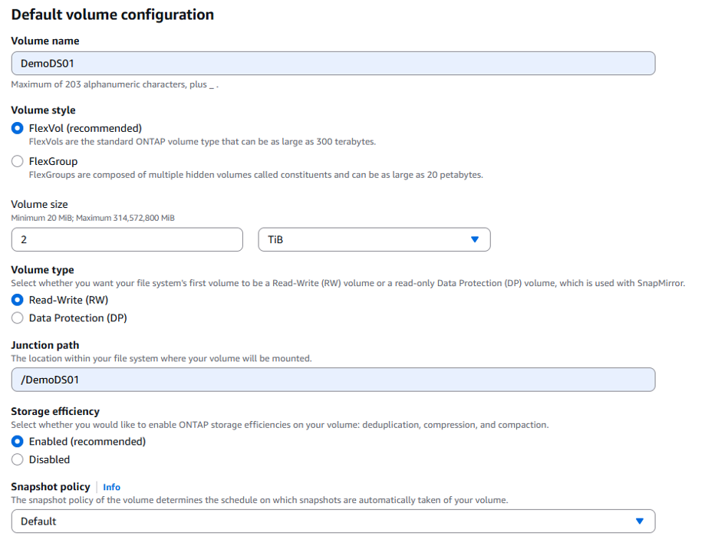This screenshot has height=543, width=718.
Task: Choose the Data Protection (DP) volume type
Action: click(18, 318)
